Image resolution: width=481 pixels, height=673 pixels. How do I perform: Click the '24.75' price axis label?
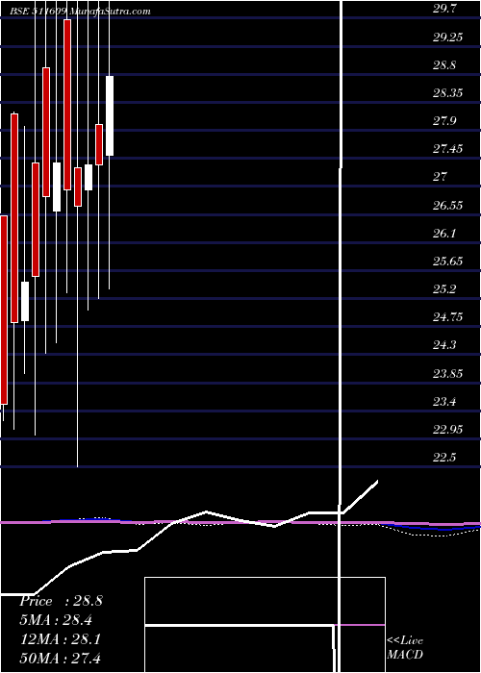(x=447, y=316)
